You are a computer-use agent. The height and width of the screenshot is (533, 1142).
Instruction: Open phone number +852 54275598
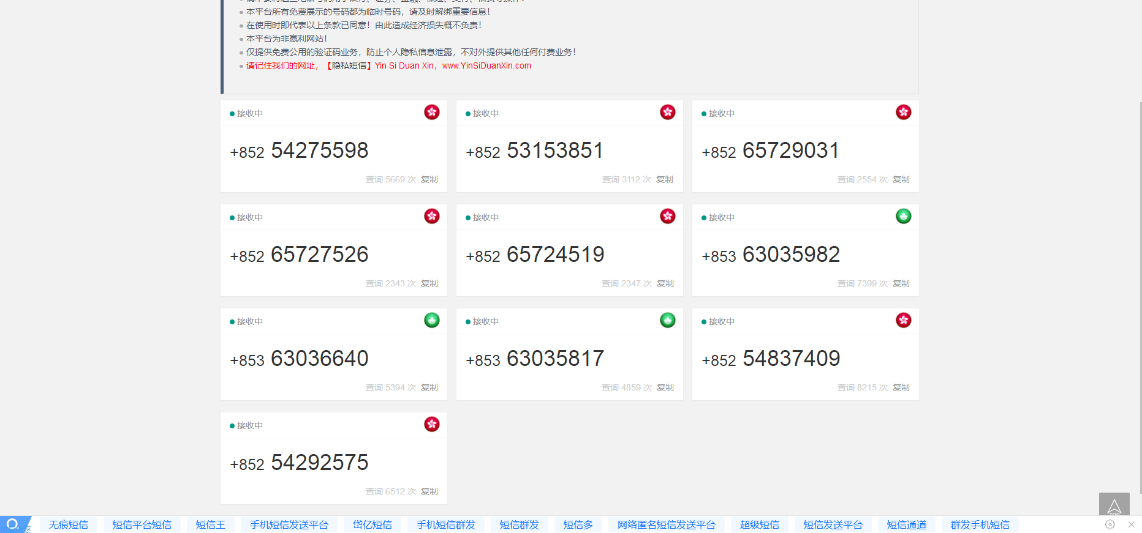point(299,151)
